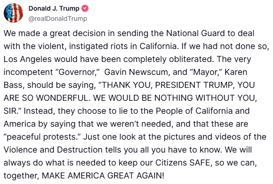Click the name "Gavin Newscum"

[x=137, y=72]
